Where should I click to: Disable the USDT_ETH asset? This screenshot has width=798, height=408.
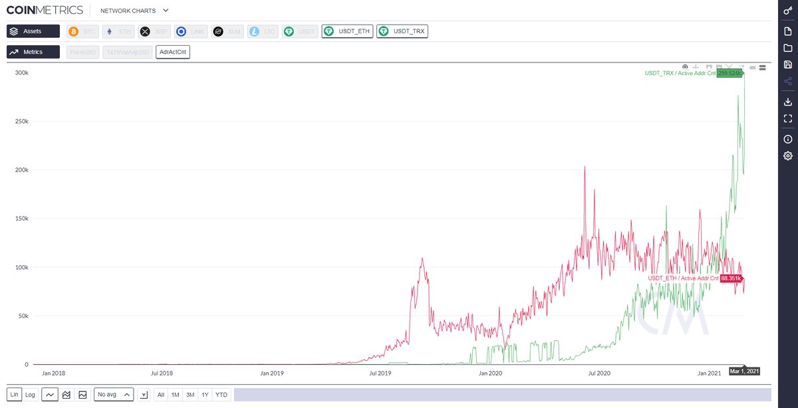347,31
